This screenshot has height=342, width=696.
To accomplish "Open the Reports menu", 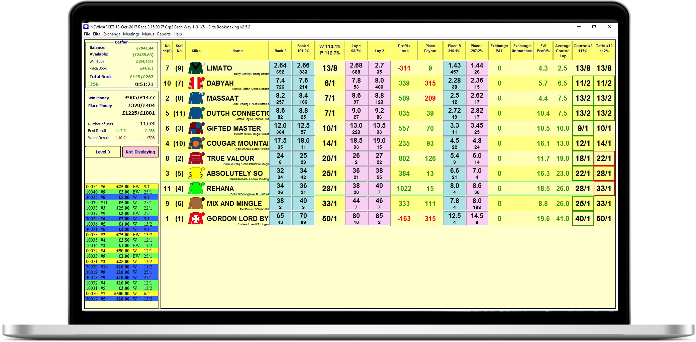I will click(x=164, y=34).
